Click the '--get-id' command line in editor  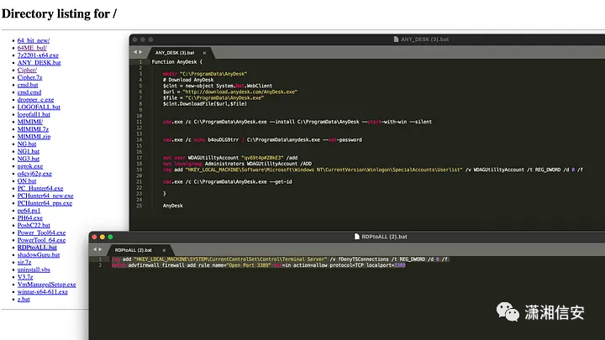(x=227, y=181)
